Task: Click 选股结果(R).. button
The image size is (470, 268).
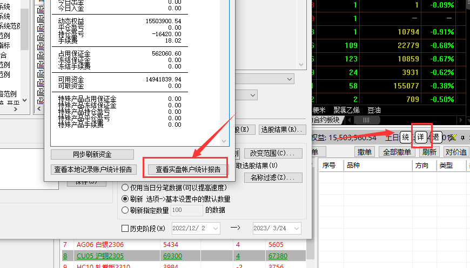Action: point(283,129)
